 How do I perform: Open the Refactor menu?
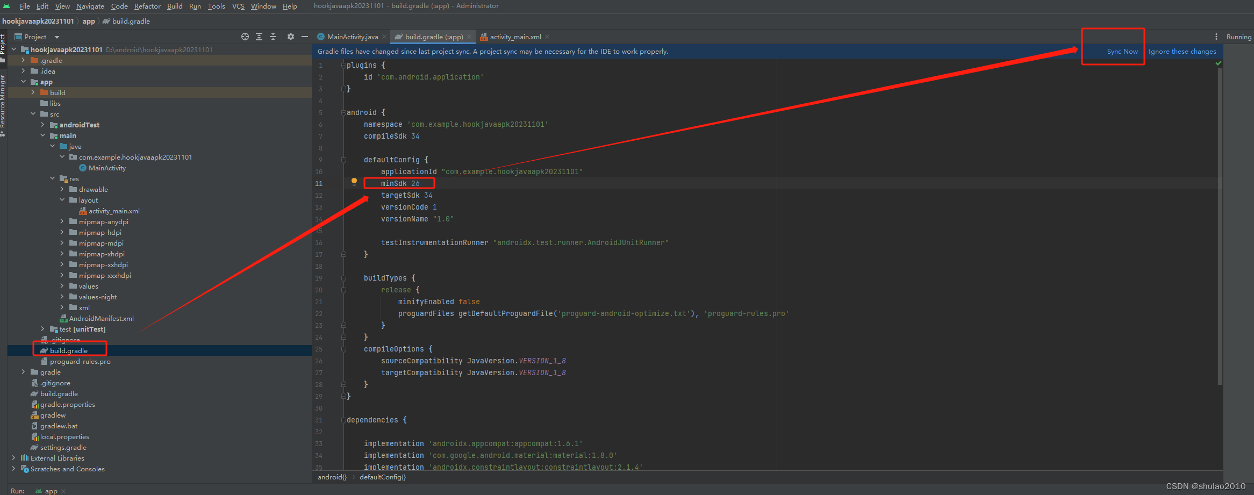147,6
